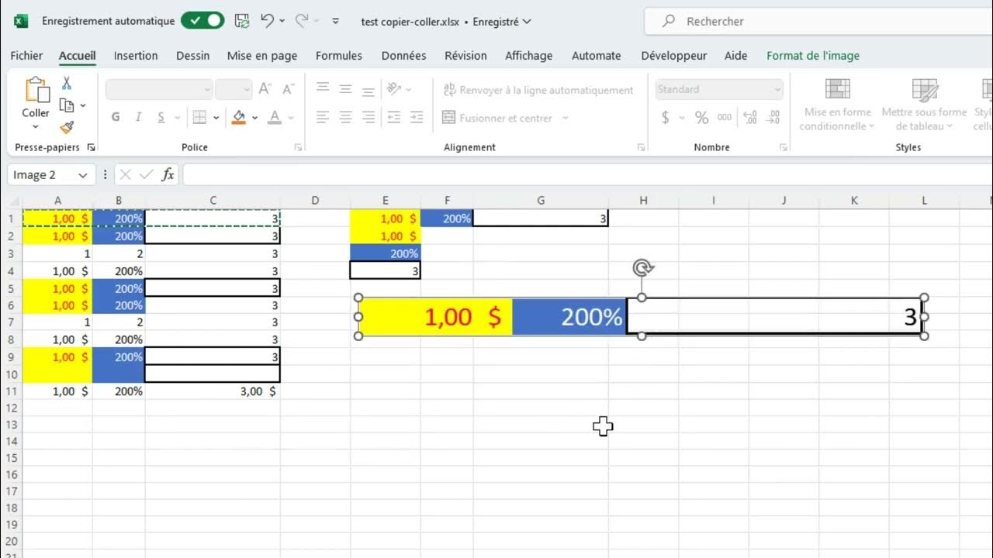
Task: Click the rotation handle above the pasted image
Action: (x=642, y=268)
